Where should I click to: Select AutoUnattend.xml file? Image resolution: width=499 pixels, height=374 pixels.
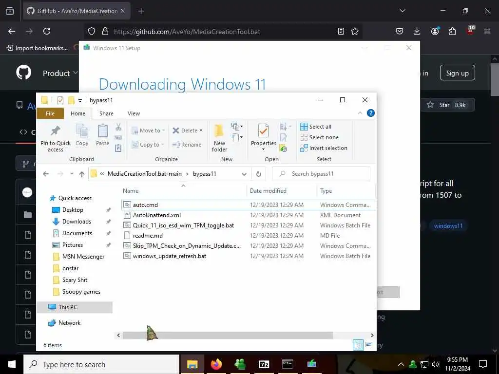point(156,215)
